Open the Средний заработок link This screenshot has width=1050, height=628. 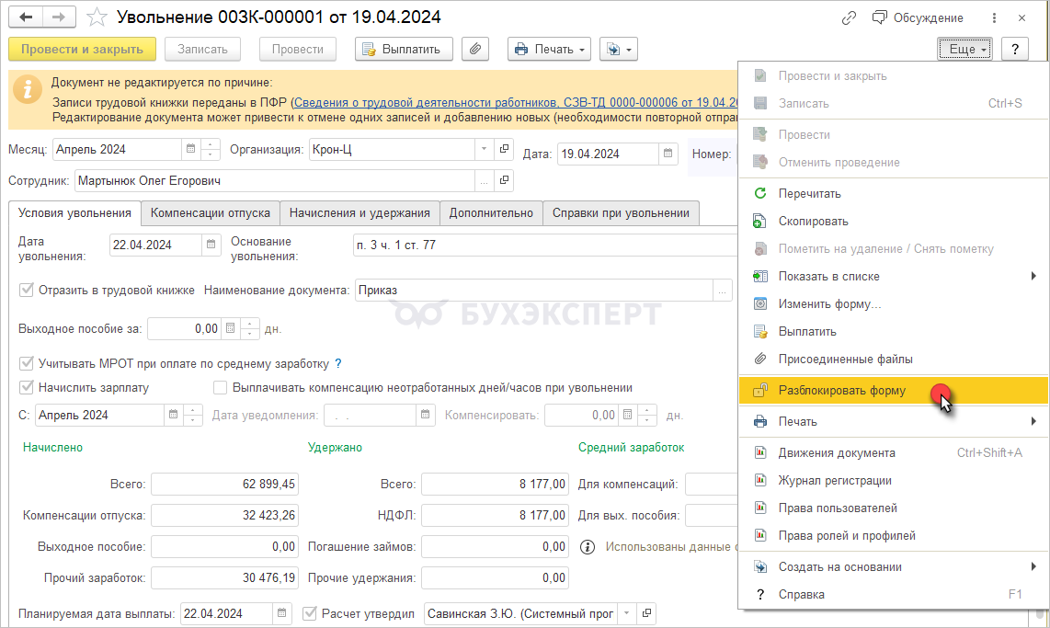point(631,448)
